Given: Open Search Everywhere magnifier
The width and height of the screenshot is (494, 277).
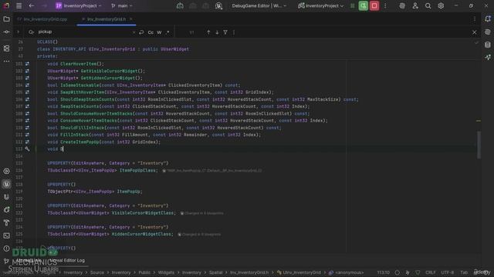Looking at the screenshot, I should 428,5.
